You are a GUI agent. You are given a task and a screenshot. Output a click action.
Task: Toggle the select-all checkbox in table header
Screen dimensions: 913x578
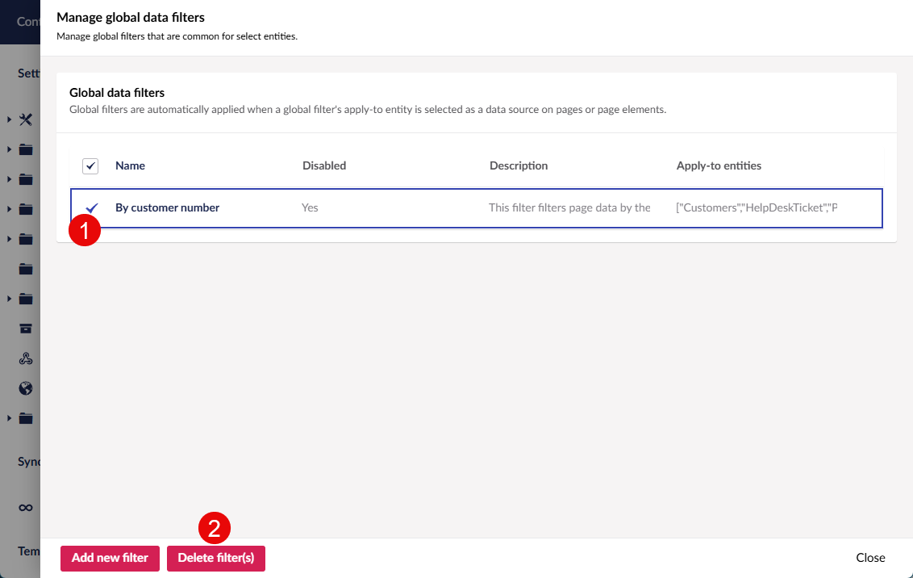(x=90, y=165)
